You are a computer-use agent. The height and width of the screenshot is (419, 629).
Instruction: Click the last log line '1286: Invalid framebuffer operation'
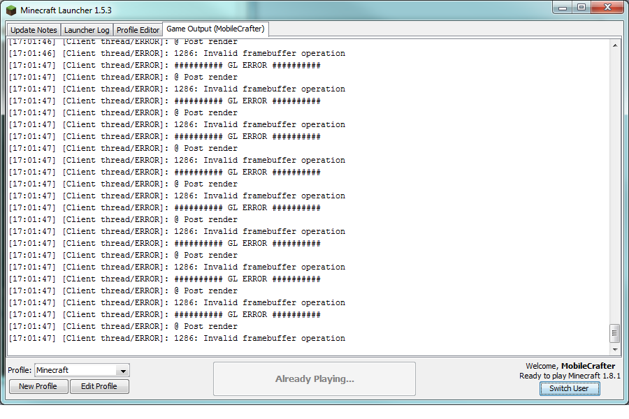[x=177, y=339]
